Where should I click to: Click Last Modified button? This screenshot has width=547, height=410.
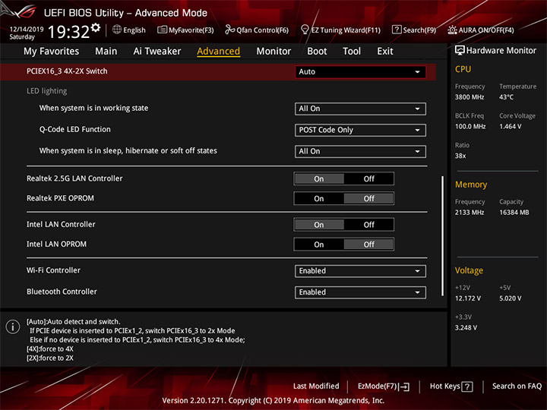coord(316,386)
